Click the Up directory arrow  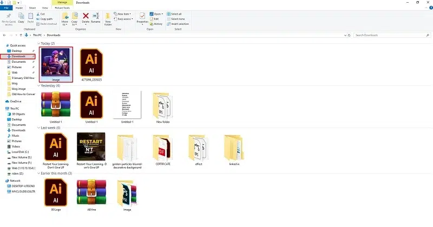point(21,35)
